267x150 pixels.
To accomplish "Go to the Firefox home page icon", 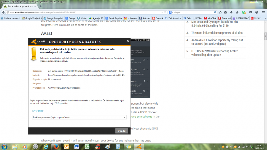I will click(237, 12).
